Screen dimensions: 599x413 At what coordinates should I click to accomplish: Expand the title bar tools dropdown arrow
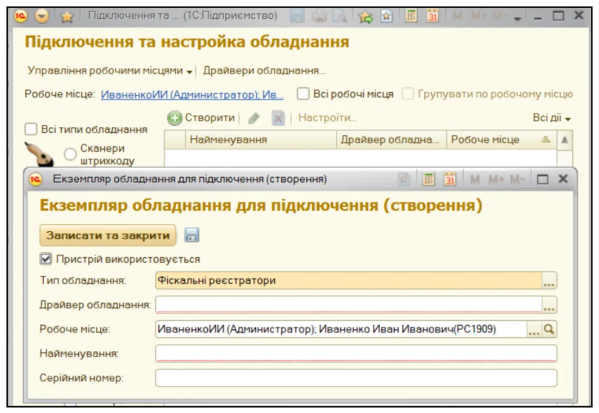tap(518, 18)
